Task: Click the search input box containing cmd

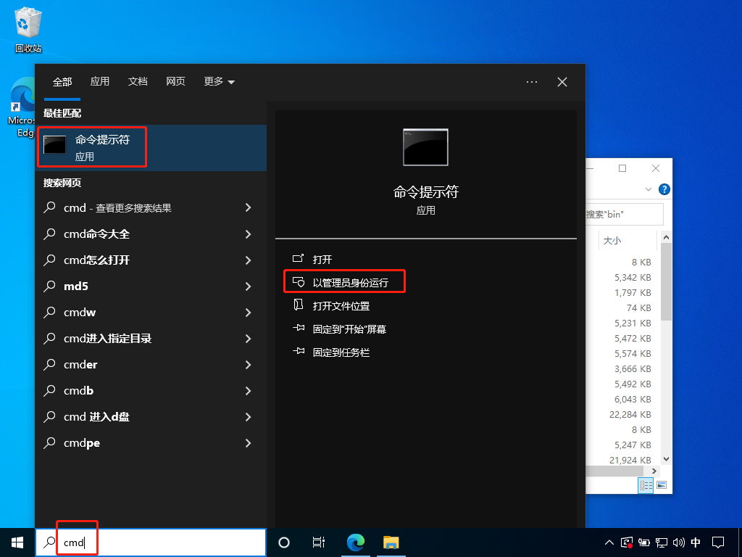Action: 159,542
